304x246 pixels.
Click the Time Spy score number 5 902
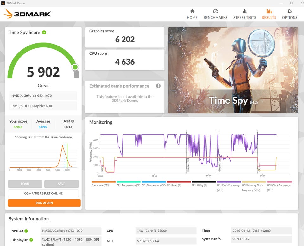(x=43, y=72)
